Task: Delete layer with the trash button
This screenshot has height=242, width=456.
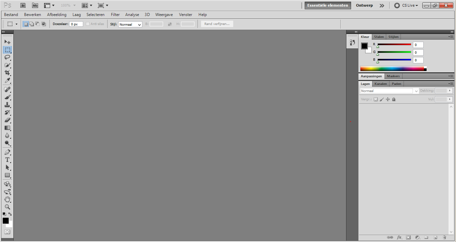Action: pos(444,237)
